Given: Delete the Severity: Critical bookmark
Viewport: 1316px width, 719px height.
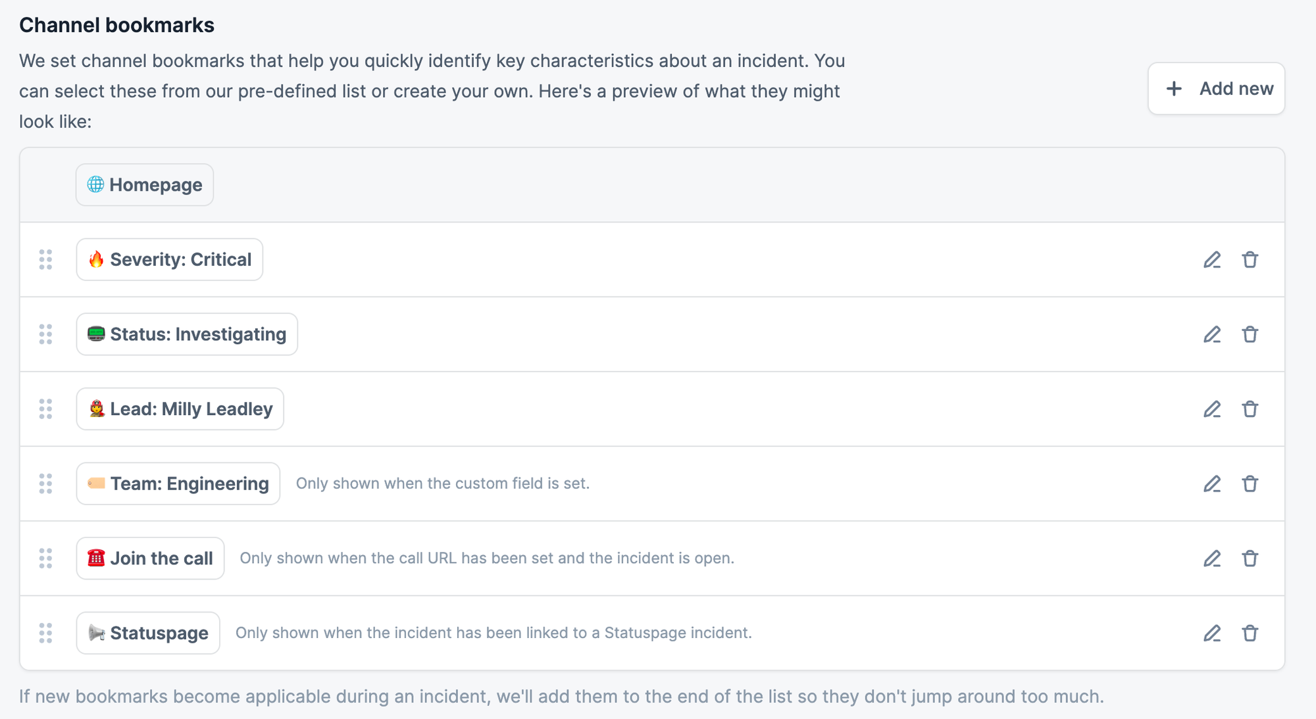Looking at the screenshot, I should (x=1250, y=260).
